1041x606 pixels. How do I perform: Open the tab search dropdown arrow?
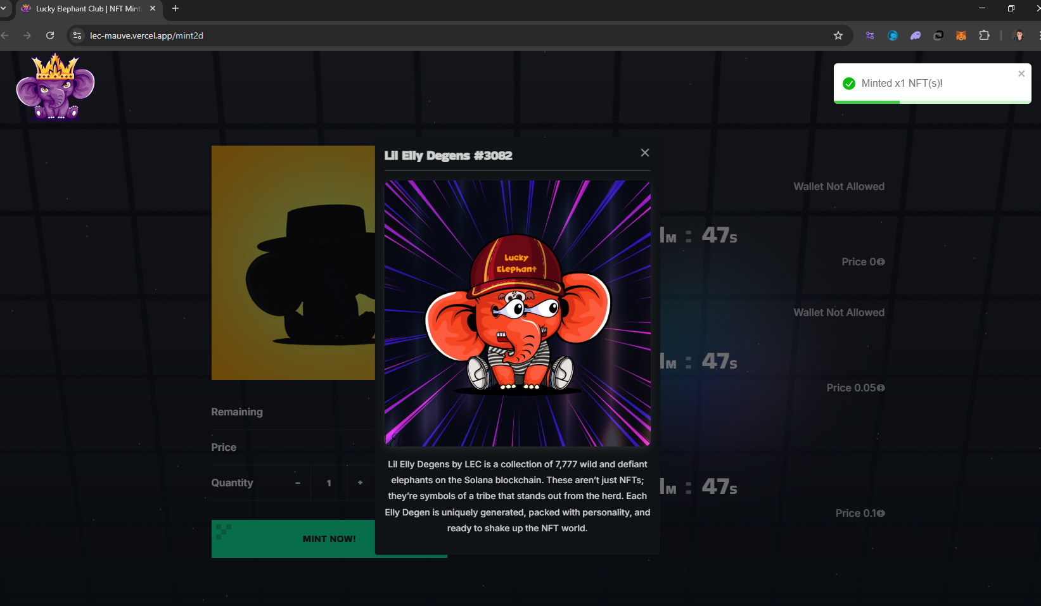click(x=3, y=9)
